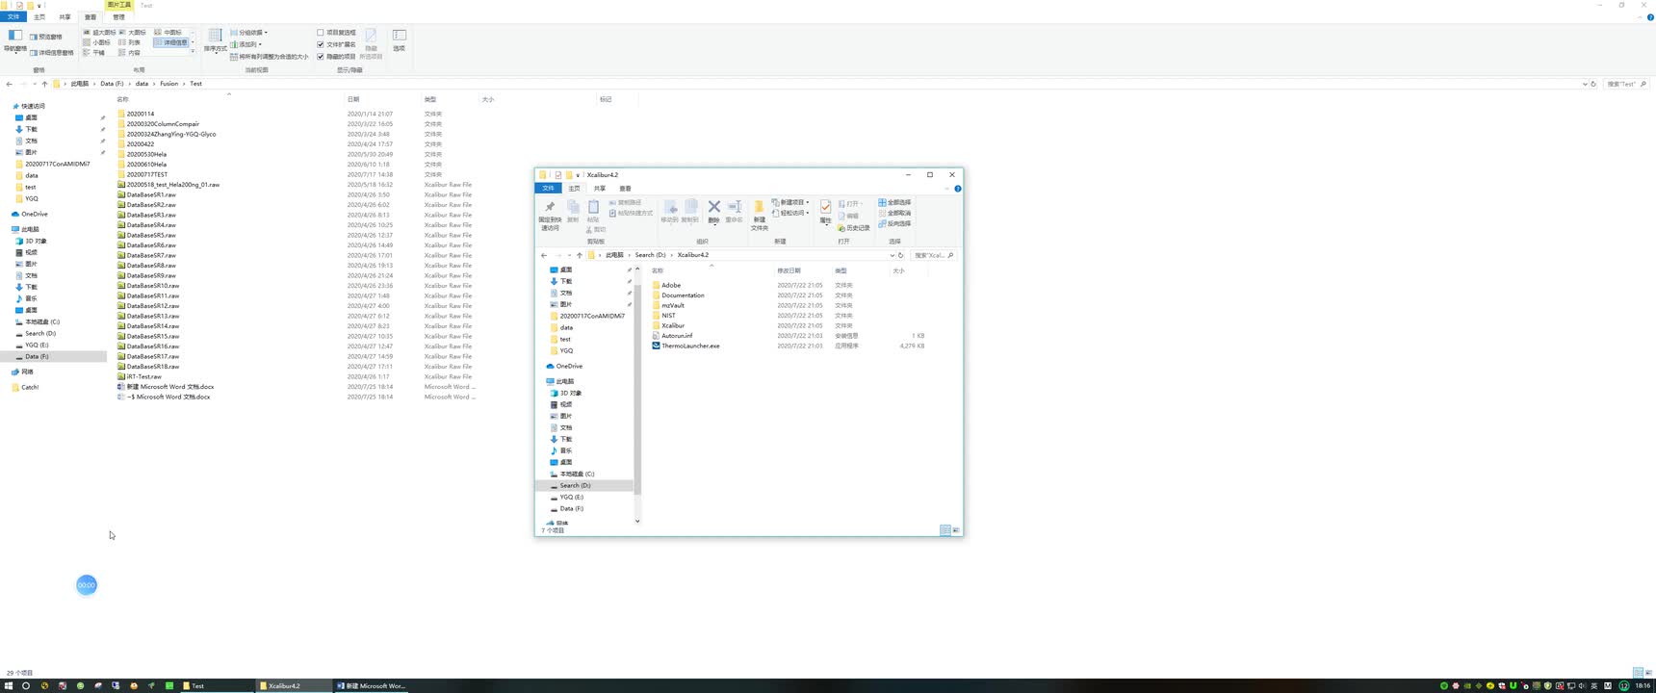Viewport: 1656px width, 693px height.
Task: Pin to Quick access icon in Xcalibur window
Action: pos(550,207)
